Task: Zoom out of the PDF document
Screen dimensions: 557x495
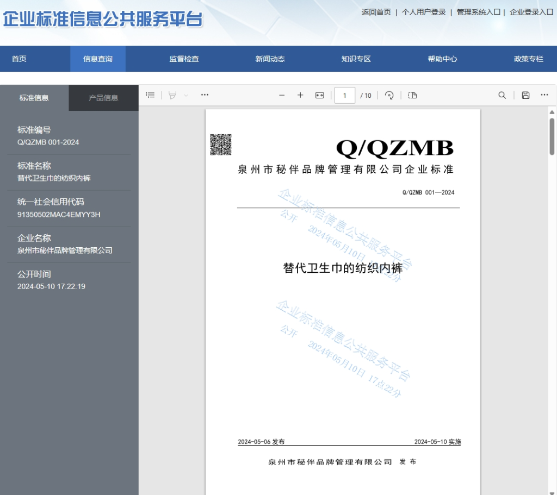Action: pyautogui.click(x=282, y=95)
